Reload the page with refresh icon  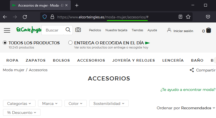pos(25,17)
